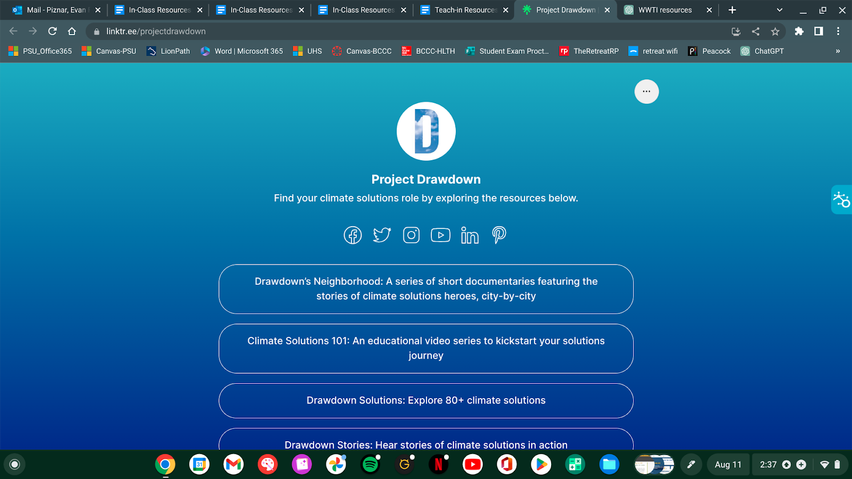Click the accessibility widget on right edge
Screen dimensions: 852x479
(842, 200)
